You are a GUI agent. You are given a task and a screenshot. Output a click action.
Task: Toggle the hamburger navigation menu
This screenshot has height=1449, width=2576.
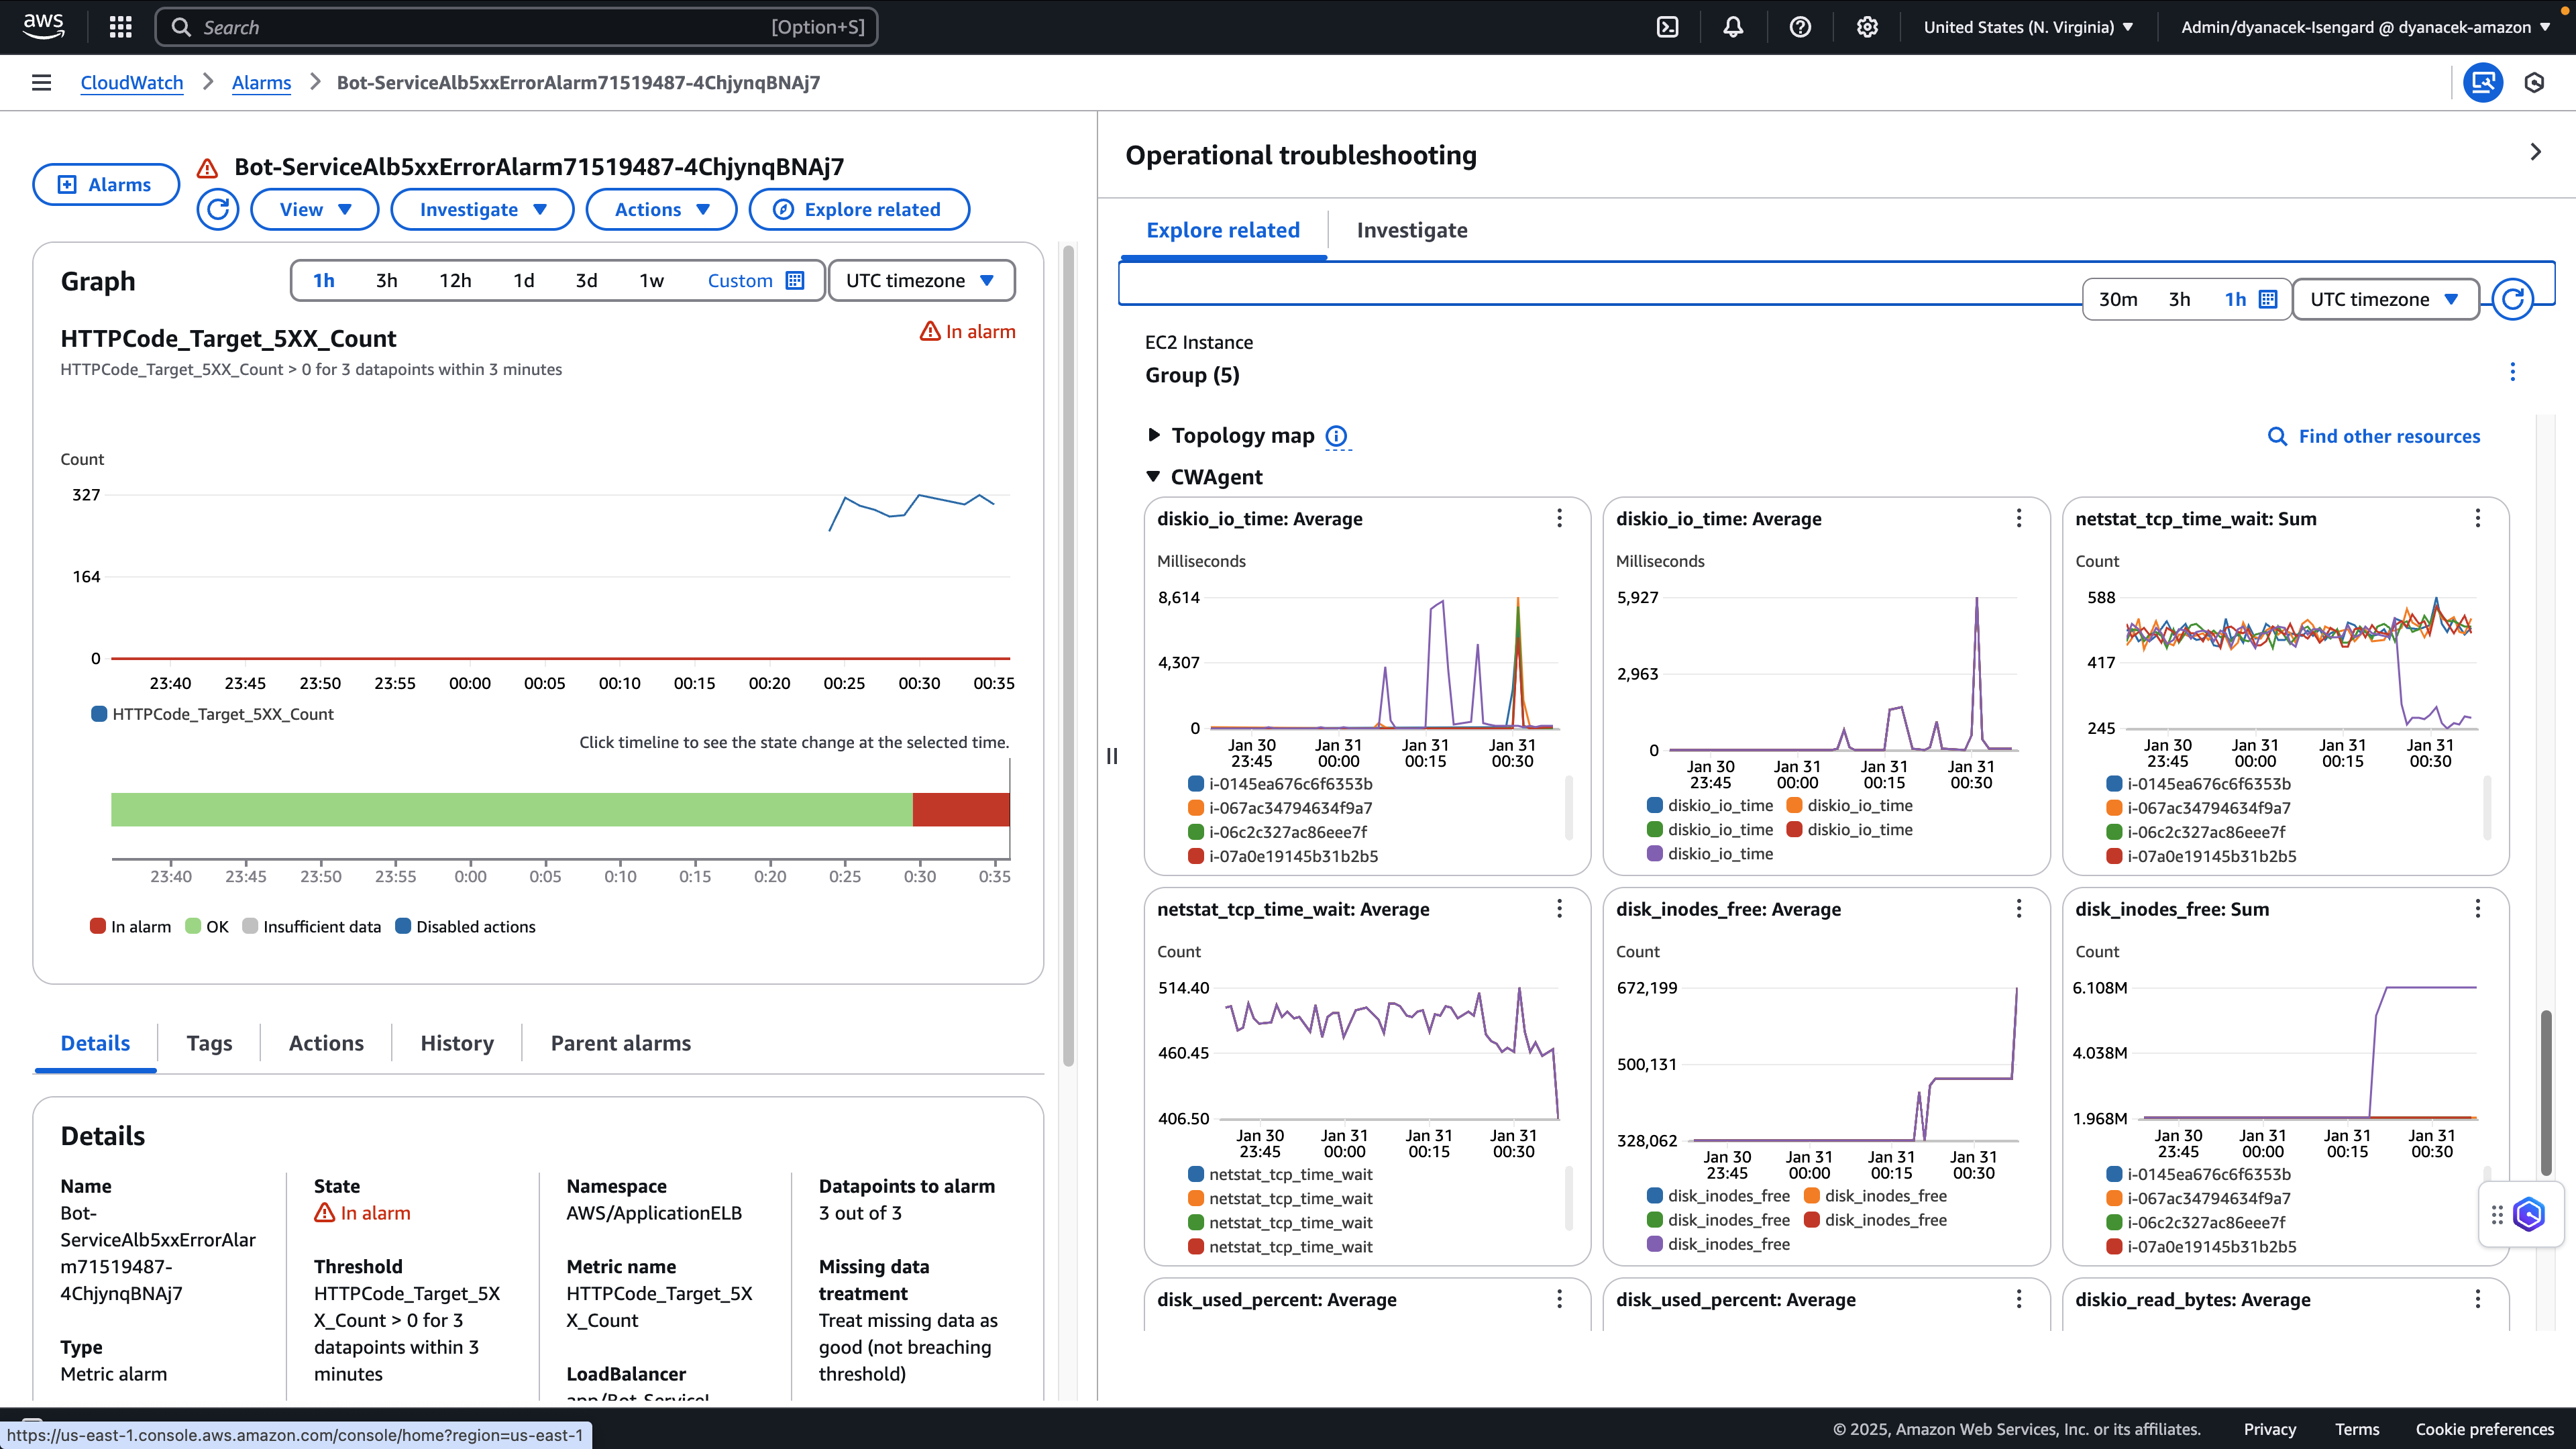(x=41, y=83)
